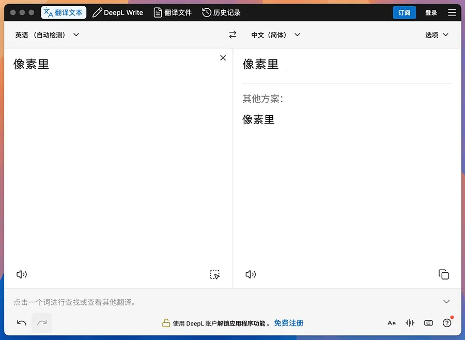Copy the translation with copy icon
This screenshot has width=465, height=340.
pyautogui.click(x=443, y=274)
